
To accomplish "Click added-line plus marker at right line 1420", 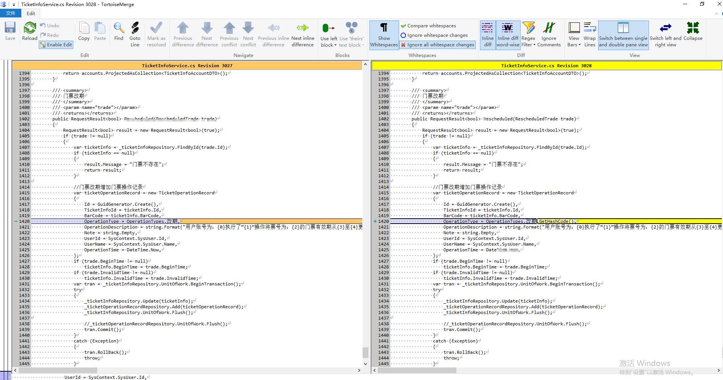I will click(x=375, y=221).
